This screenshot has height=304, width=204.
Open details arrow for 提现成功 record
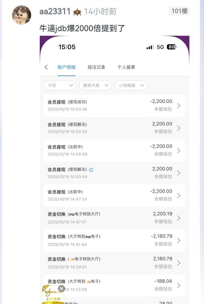pos(179,106)
